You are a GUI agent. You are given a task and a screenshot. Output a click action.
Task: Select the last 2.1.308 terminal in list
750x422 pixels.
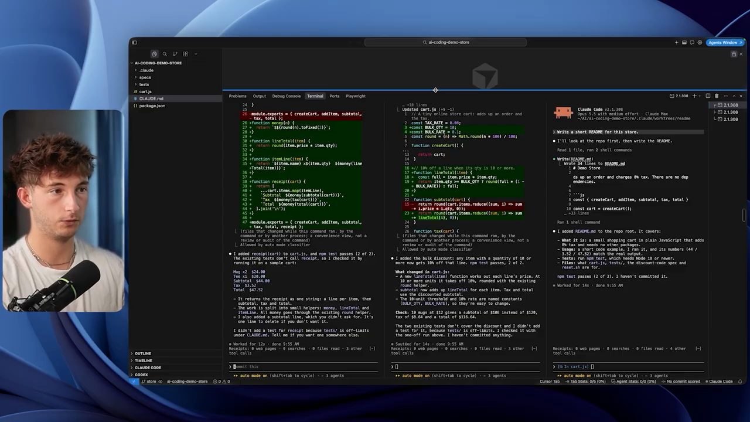(x=727, y=119)
